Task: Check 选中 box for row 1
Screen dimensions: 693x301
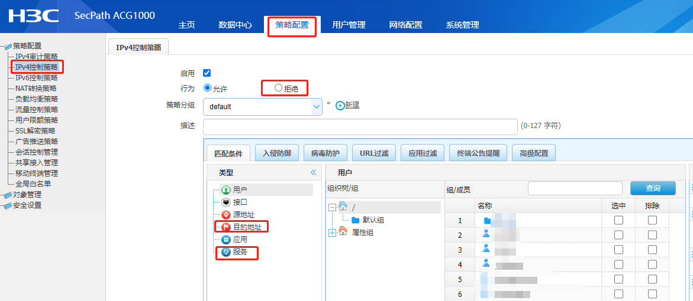Action: [x=619, y=220]
